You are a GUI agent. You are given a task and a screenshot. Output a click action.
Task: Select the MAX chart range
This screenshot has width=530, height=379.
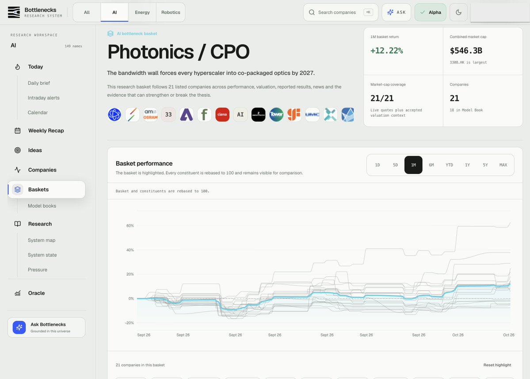(x=503, y=165)
